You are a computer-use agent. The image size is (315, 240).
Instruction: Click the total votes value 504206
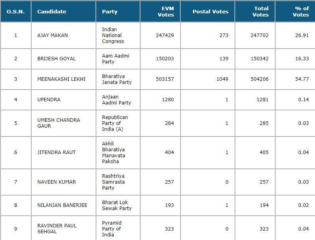pos(259,79)
